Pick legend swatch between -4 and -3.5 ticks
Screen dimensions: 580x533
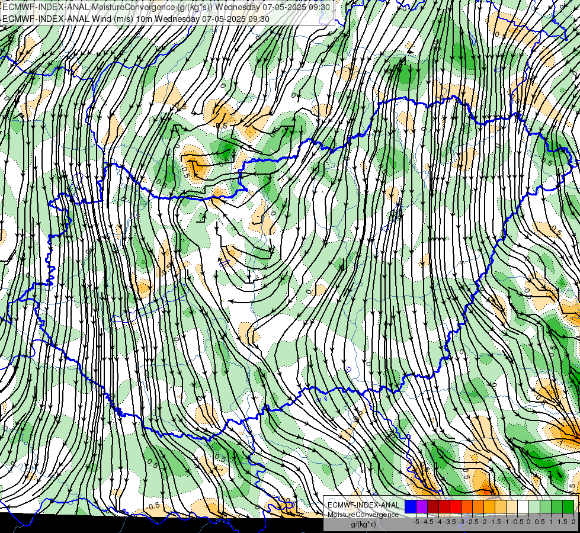tap(444, 506)
